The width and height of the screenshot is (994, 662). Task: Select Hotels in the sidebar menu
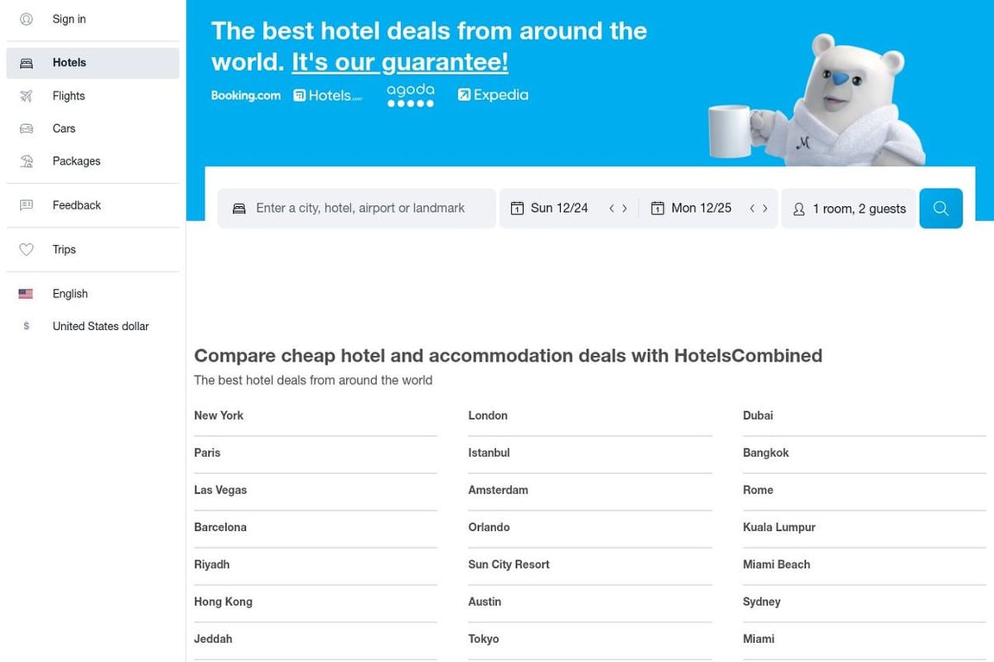92,63
